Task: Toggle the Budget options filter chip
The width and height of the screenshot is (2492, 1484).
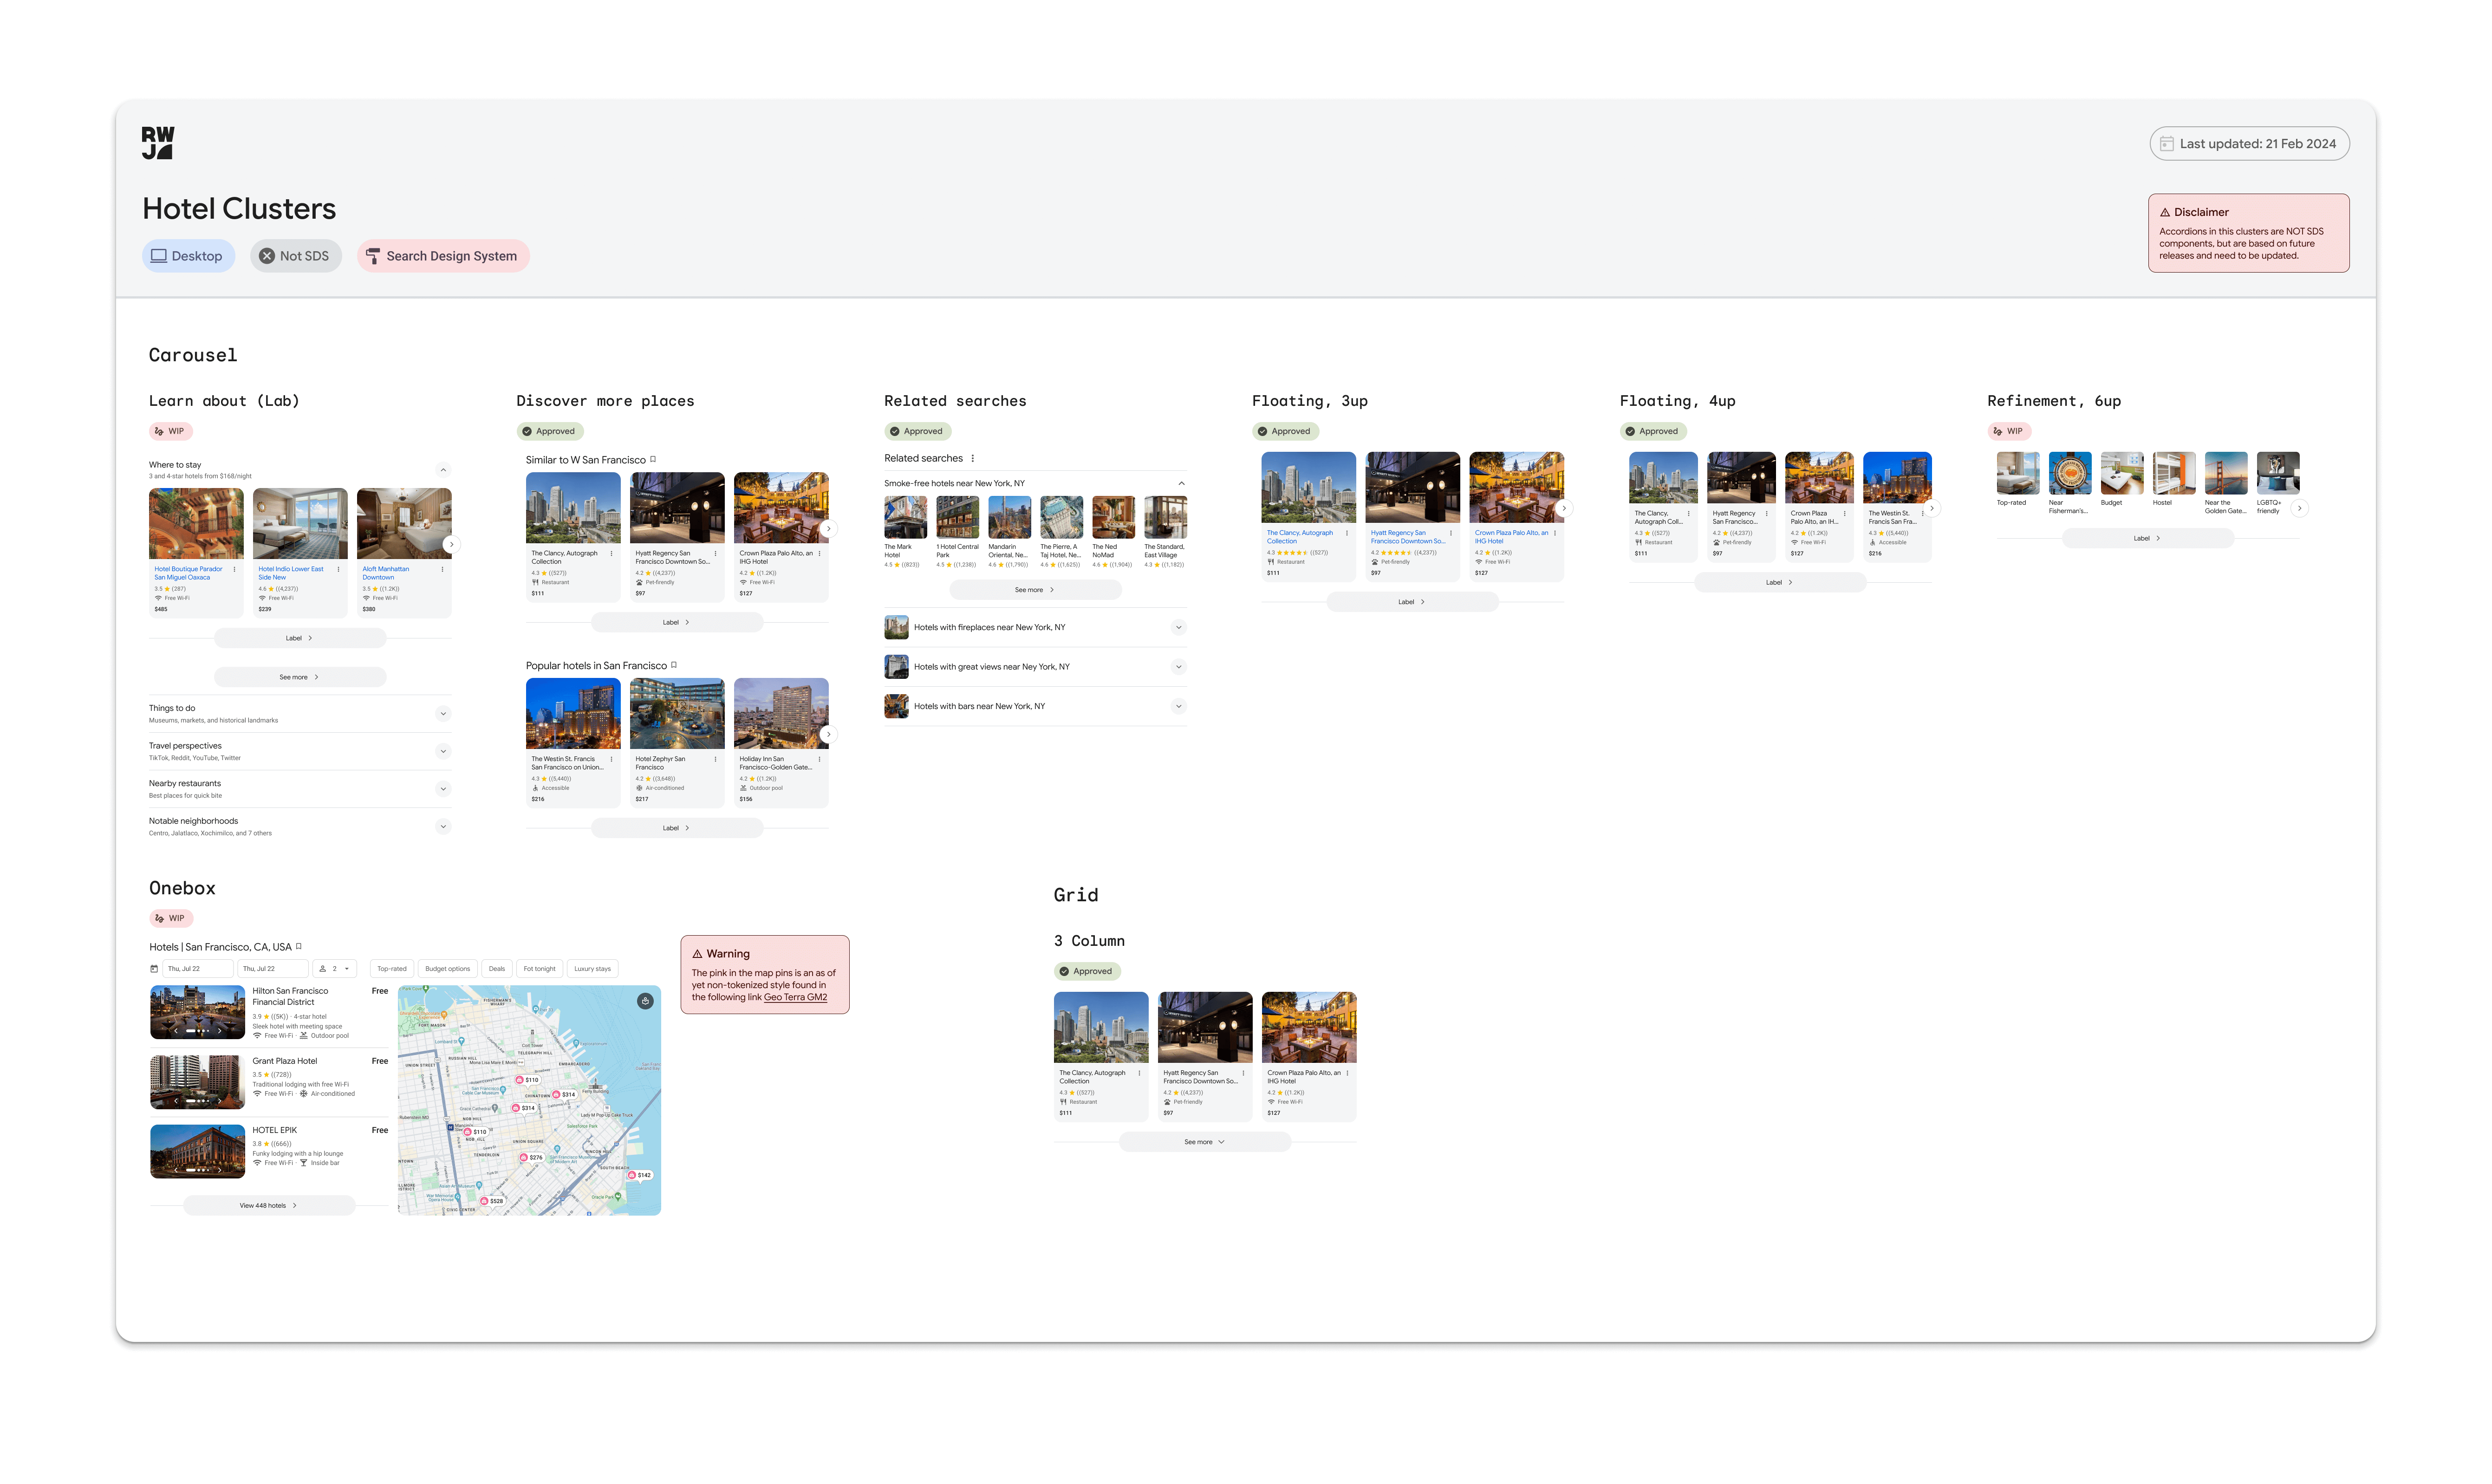Action: [447, 969]
